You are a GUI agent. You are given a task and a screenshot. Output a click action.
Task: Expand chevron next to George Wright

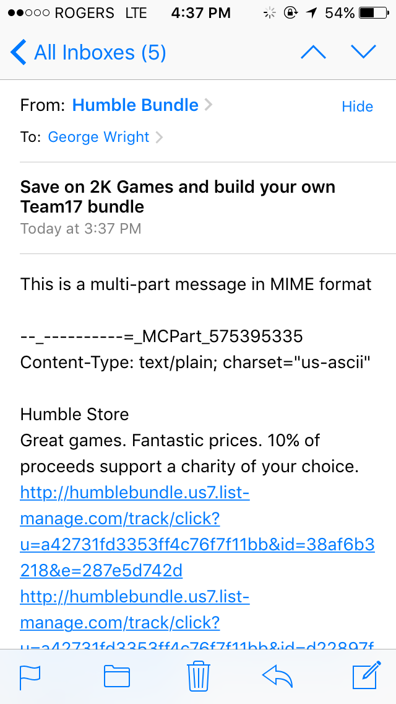click(159, 138)
